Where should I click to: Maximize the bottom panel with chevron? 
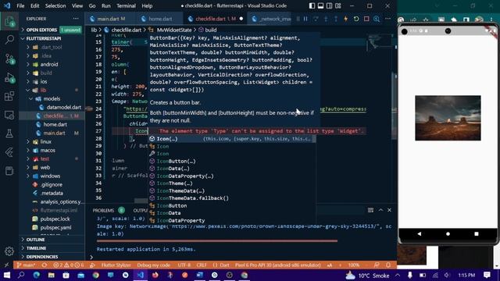click(x=380, y=210)
